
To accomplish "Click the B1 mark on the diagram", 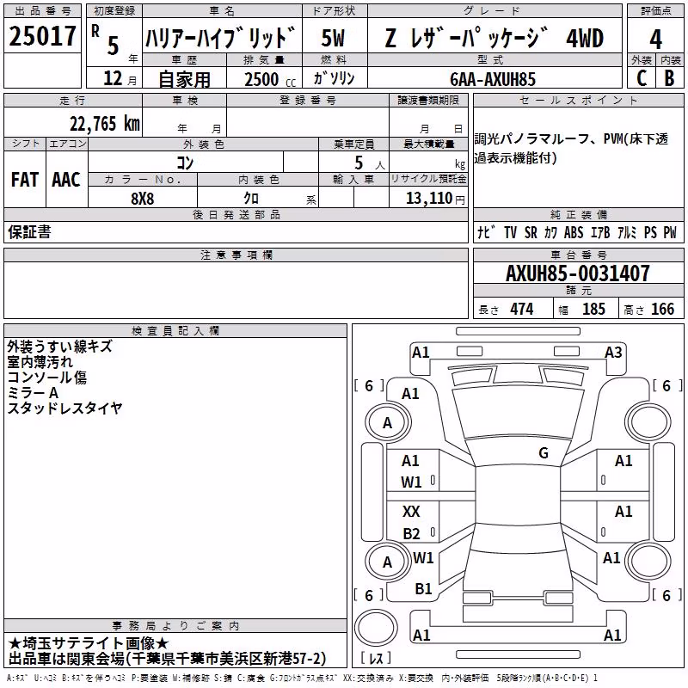I will point(423,588).
